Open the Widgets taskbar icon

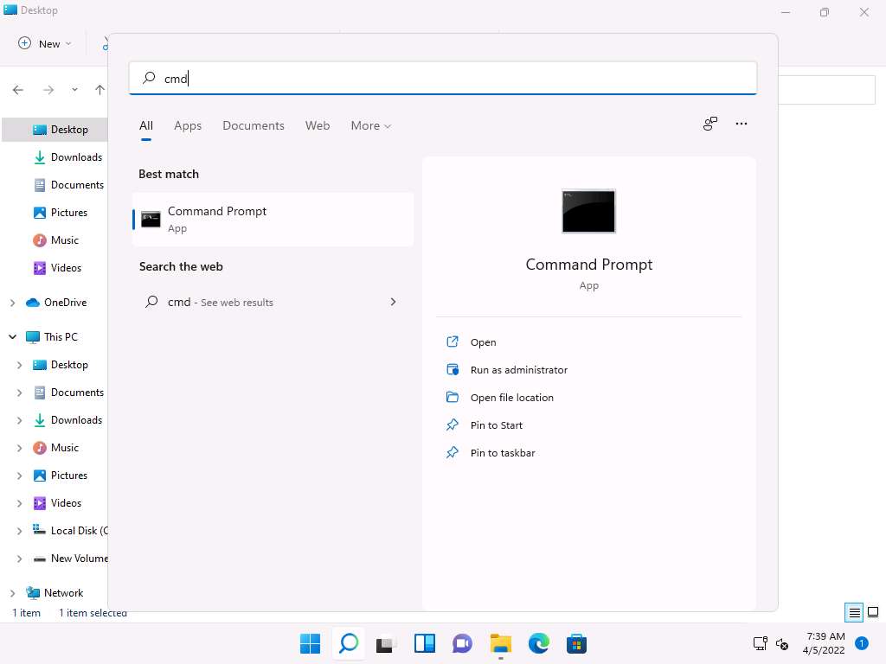[x=425, y=643]
